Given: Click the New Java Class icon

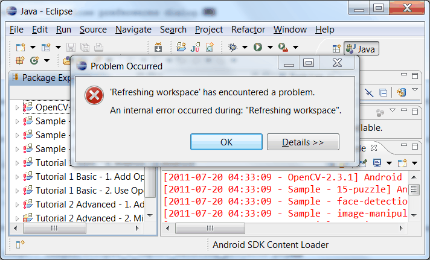Looking at the screenshot, I should (34, 60).
